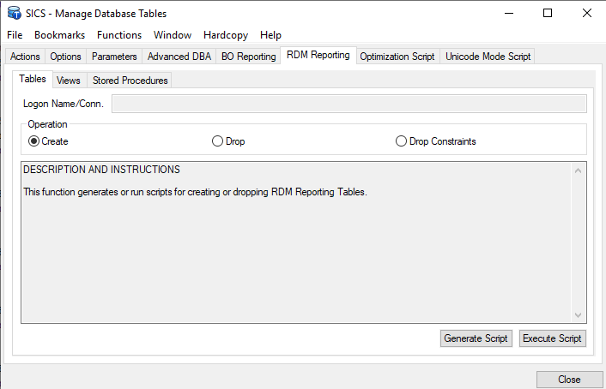Choose the Drop Constraints radio option
This screenshot has width=606, height=389.
coord(401,141)
